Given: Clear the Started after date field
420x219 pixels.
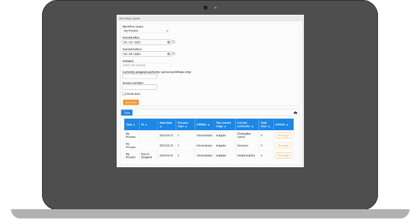Looking at the screenshot, I should (169, 42).
